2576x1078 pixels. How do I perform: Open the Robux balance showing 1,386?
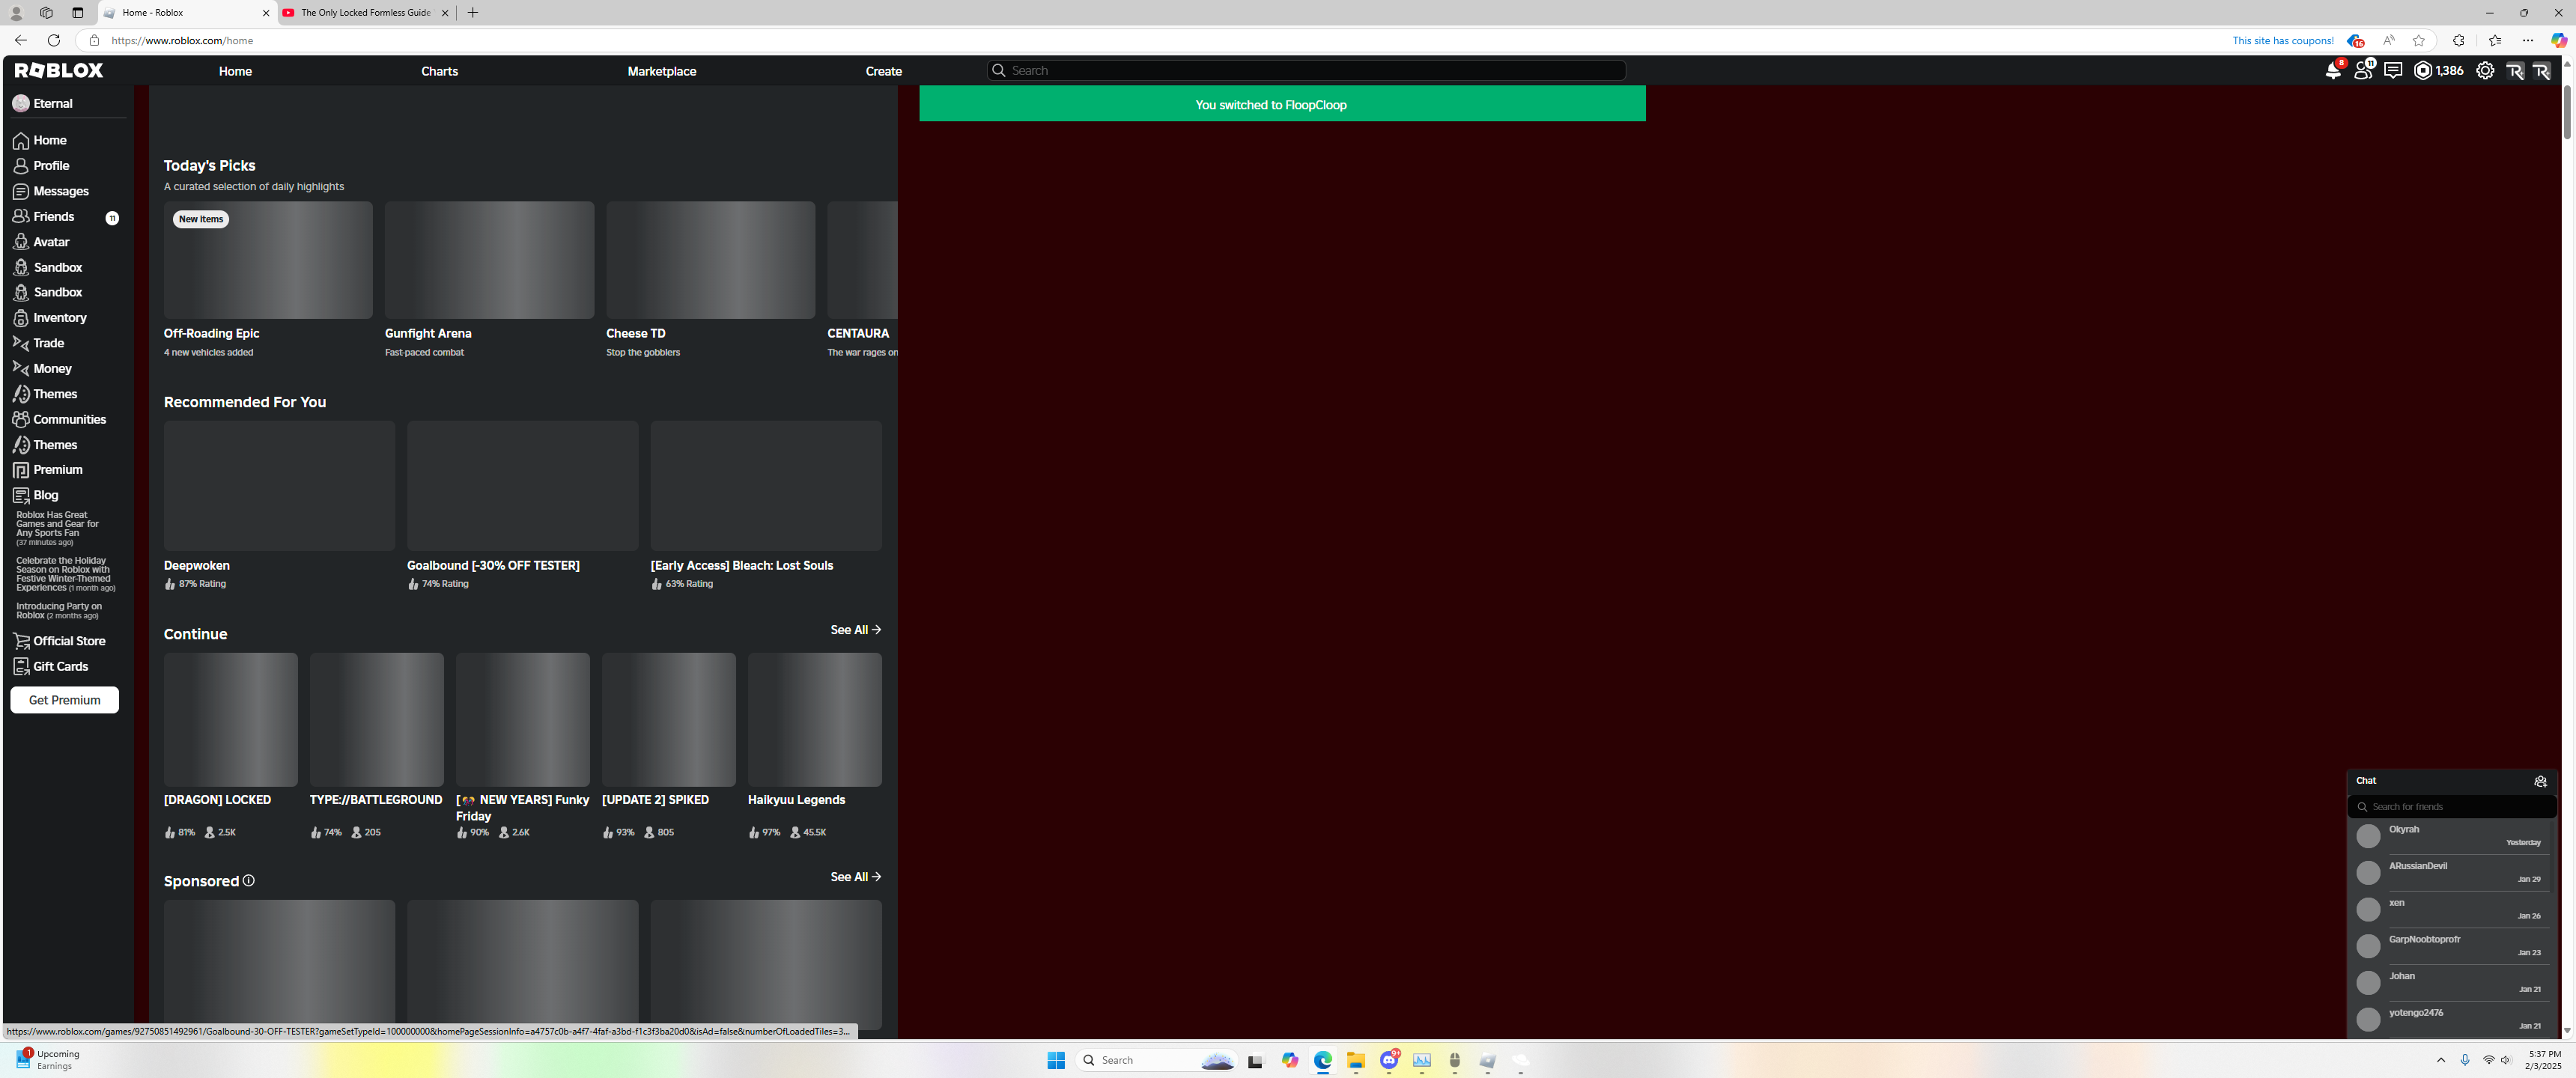(2438, 71)
